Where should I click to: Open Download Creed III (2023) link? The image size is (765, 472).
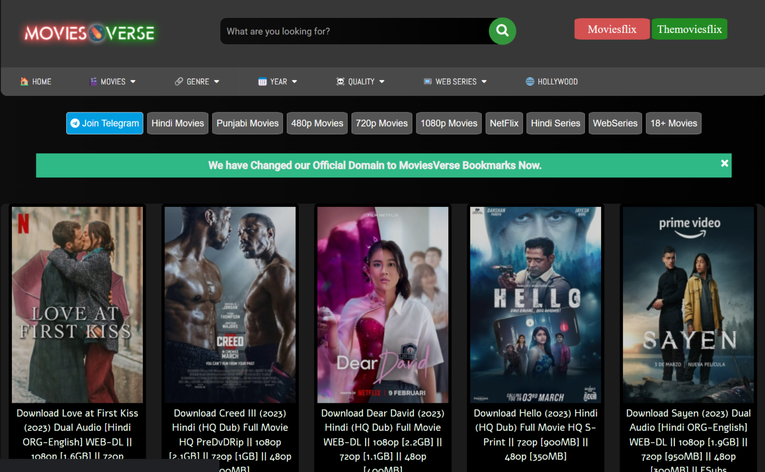(230, 441)
